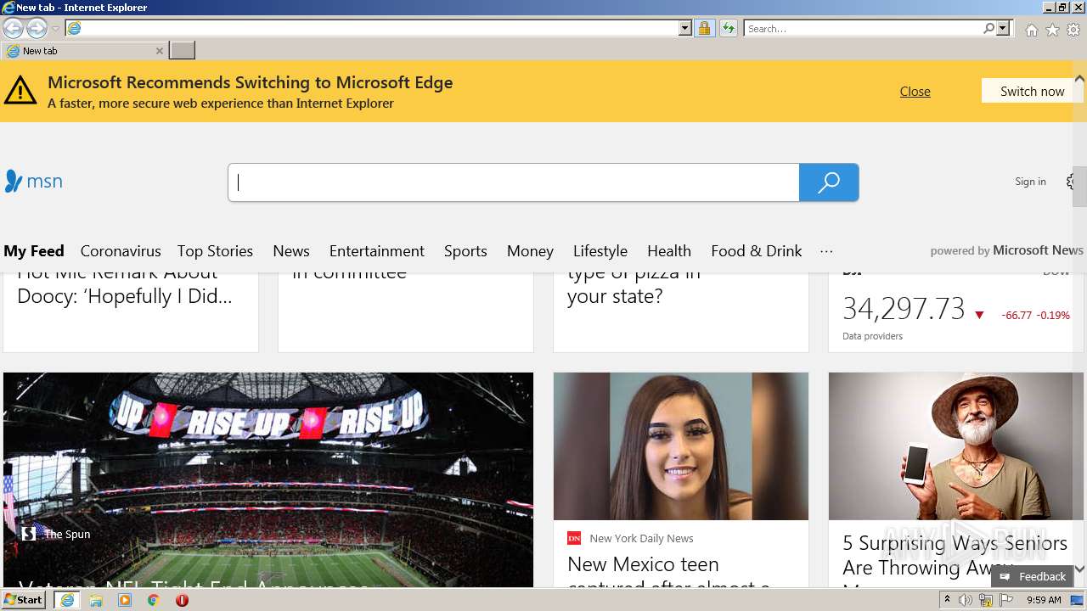The width and height of the screenshot is (1087, 611).
Task: Open the Entertainment nav item
Action: 377,251
